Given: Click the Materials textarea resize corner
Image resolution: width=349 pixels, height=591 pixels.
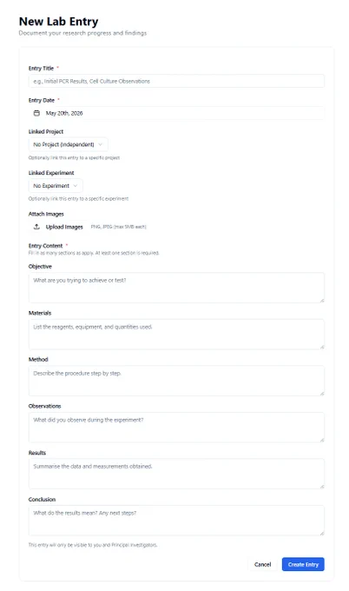Looking at the screenshot, I should point(322,347).
